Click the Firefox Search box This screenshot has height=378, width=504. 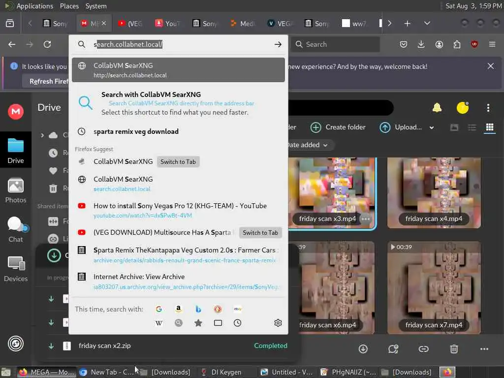coord(335,44)
